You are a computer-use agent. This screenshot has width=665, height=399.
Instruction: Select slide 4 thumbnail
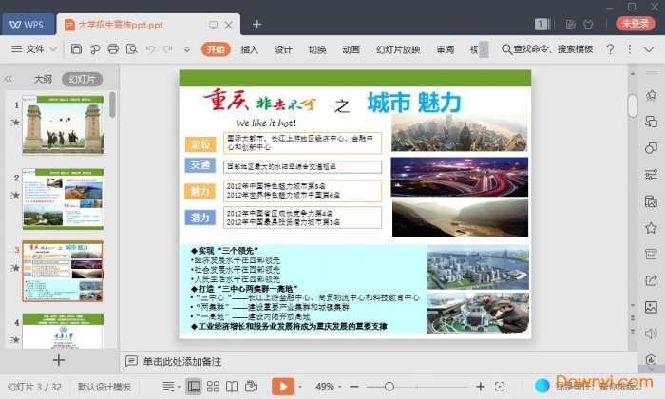point(64,331)
